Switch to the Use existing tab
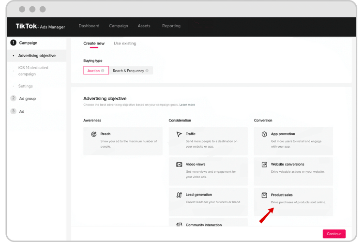 tap(125, 43)
